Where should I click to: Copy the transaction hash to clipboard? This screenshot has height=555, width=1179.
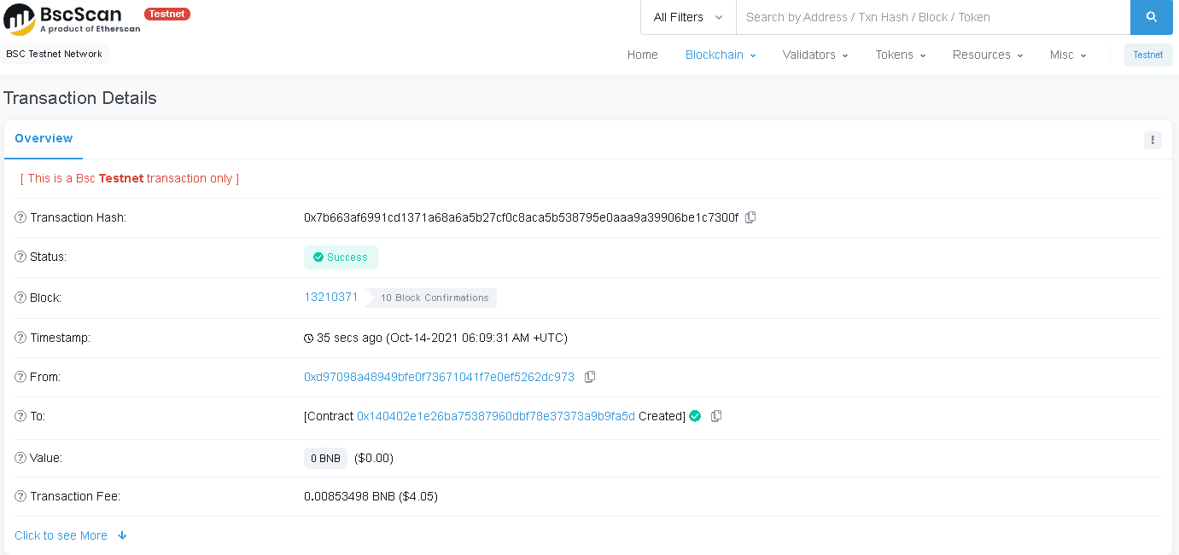(750, 217)
